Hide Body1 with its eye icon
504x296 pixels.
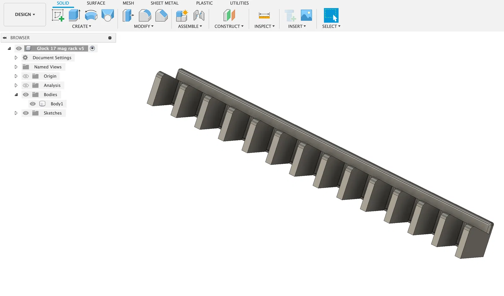33,104
